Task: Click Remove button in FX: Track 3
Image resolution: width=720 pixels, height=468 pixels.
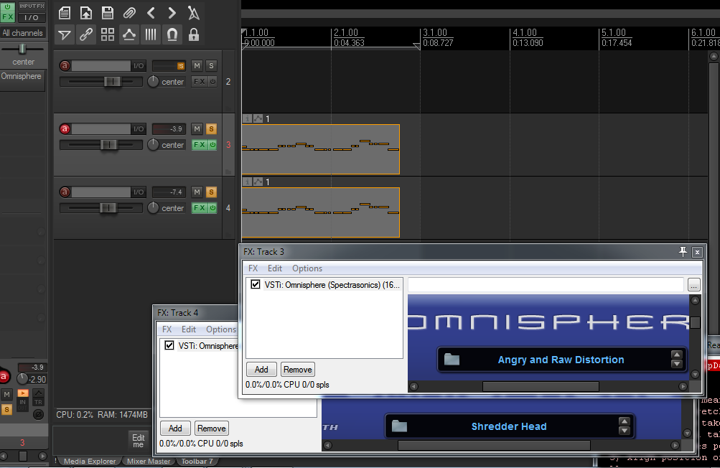Action: [x=298, y=369]
